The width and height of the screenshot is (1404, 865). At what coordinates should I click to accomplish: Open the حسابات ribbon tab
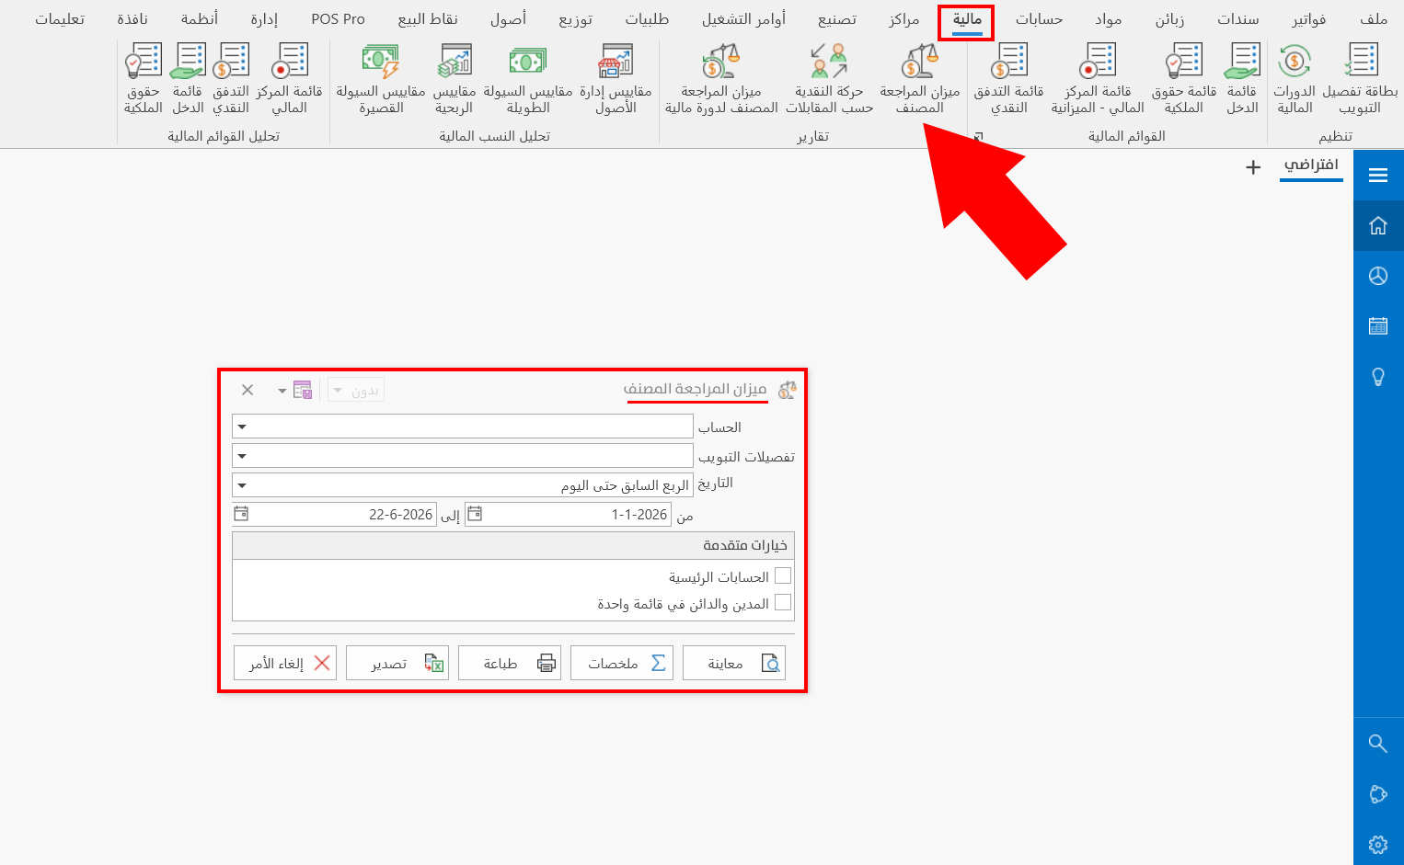pos(1040,19)
